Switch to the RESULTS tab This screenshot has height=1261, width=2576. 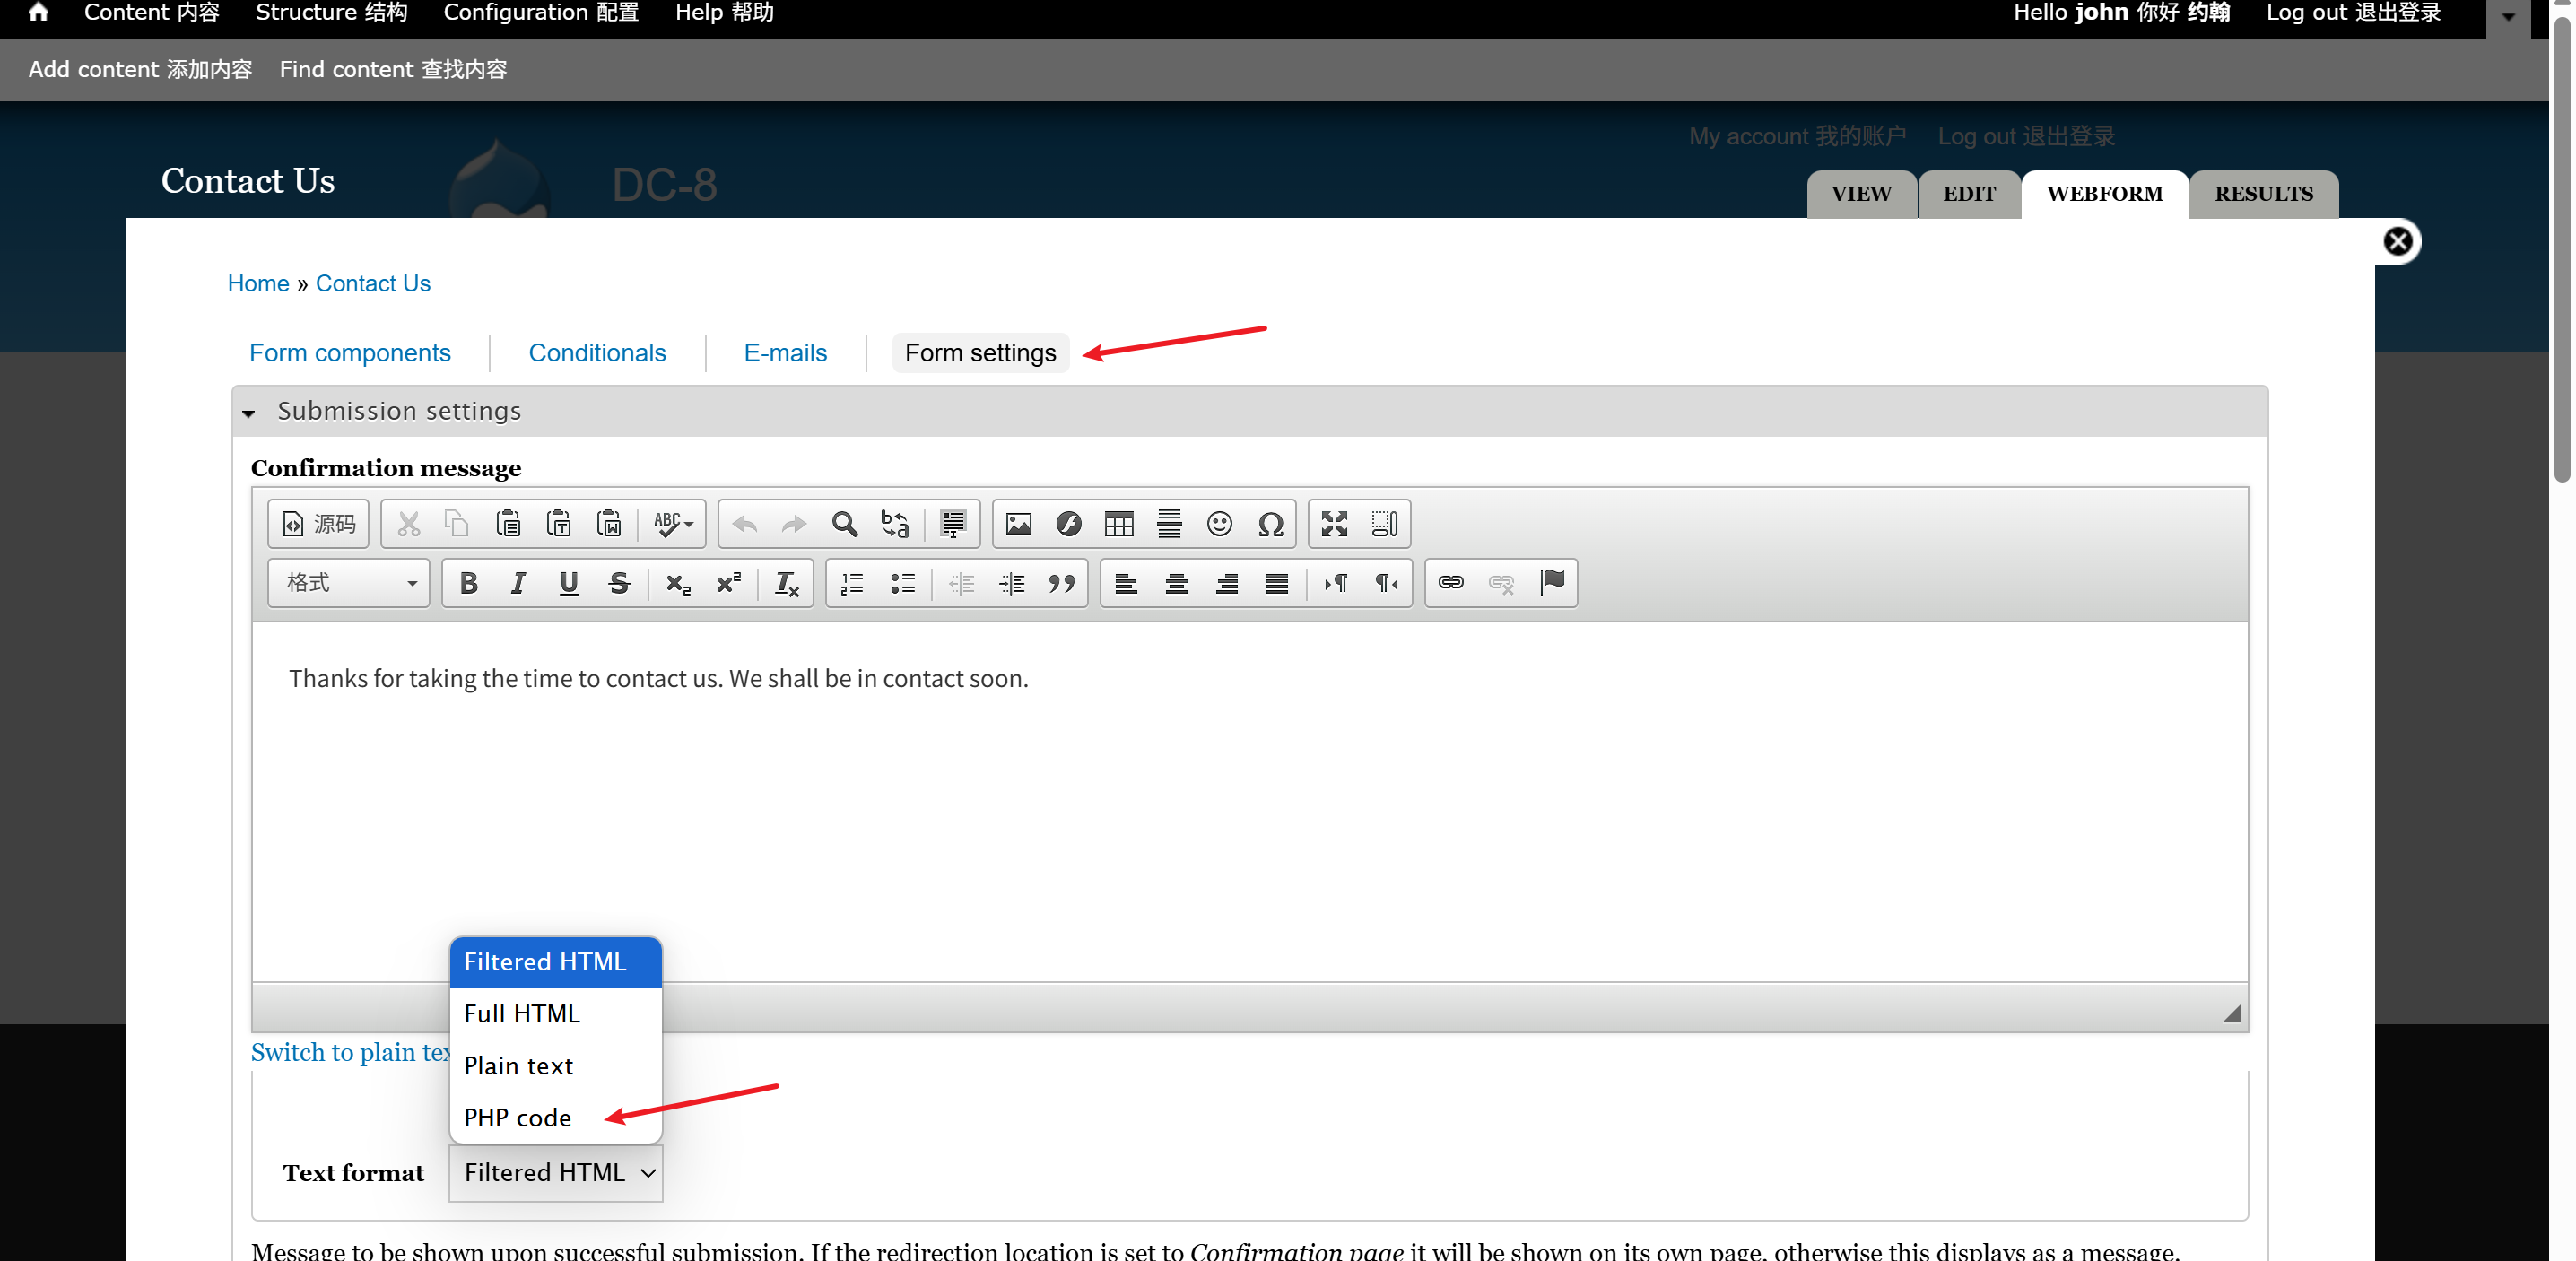click(x=2263, y=194)
